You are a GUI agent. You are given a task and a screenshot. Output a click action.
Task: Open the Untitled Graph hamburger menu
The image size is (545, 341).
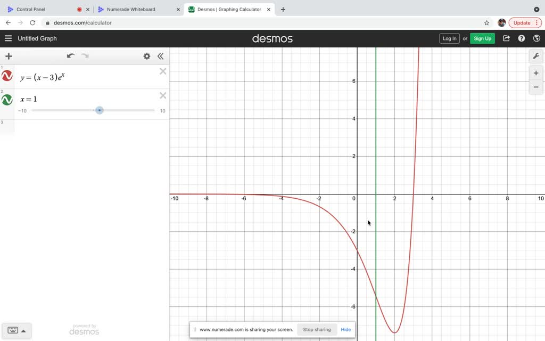click(8, 38)
